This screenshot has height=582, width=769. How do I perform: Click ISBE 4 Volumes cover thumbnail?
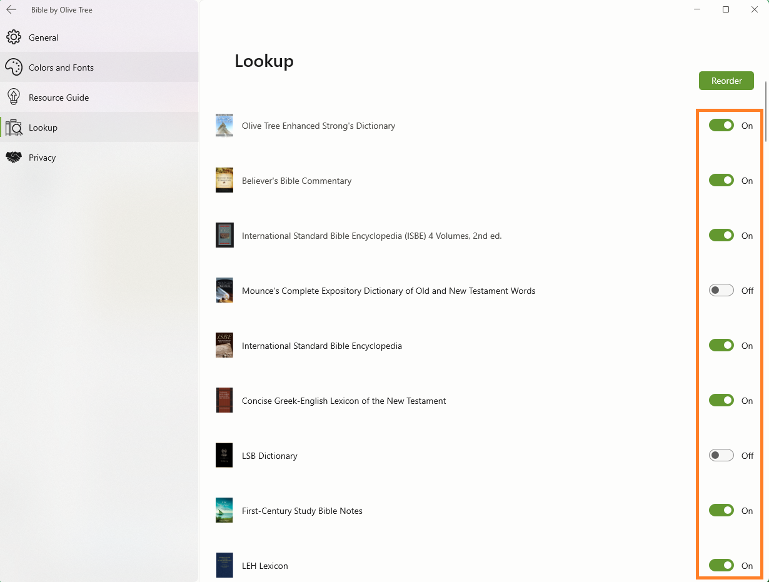(224, 235)
